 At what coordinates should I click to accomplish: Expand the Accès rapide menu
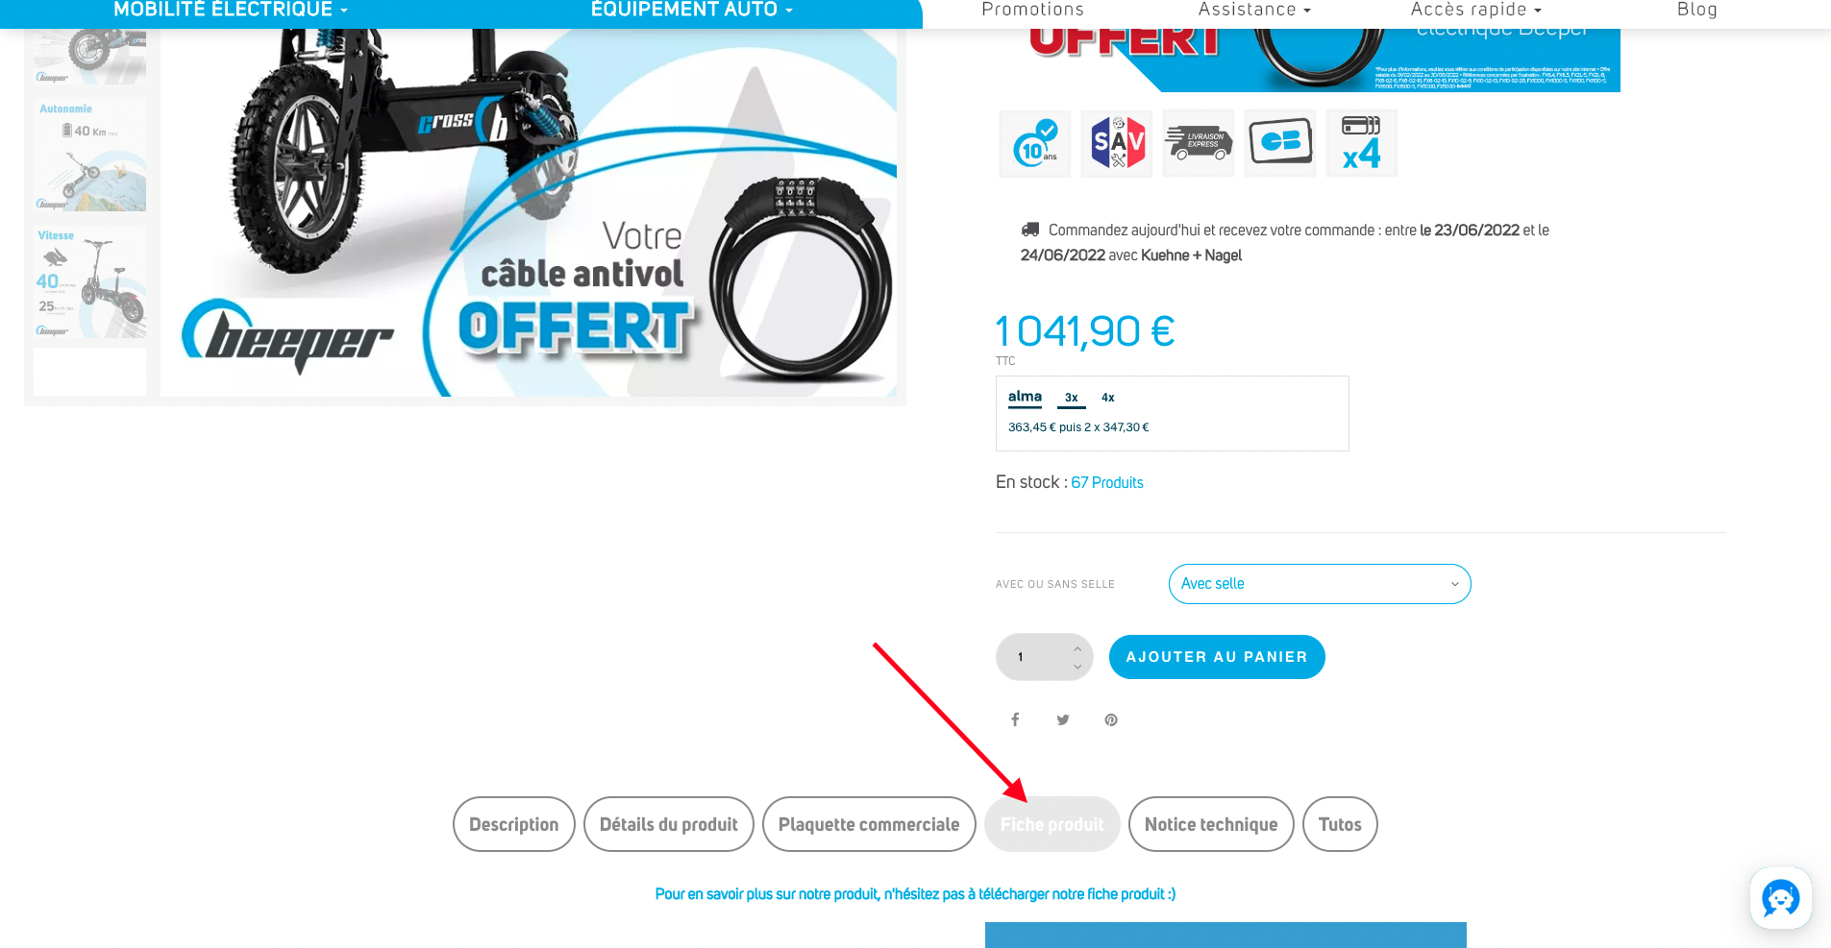pyautogui.click(x=1476, y=10)
